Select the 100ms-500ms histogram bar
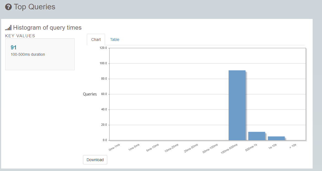The width and height of the screenshot is (322, 171). (237, 105)
